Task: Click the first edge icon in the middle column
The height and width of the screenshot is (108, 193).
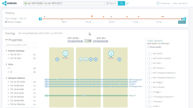Action: 81,59
